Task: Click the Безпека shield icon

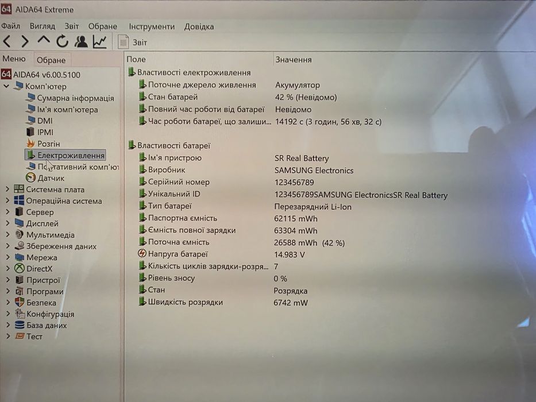Action: pos(20,302)
